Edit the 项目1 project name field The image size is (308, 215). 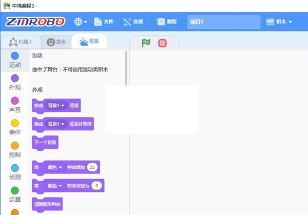[x=224, y=22]
